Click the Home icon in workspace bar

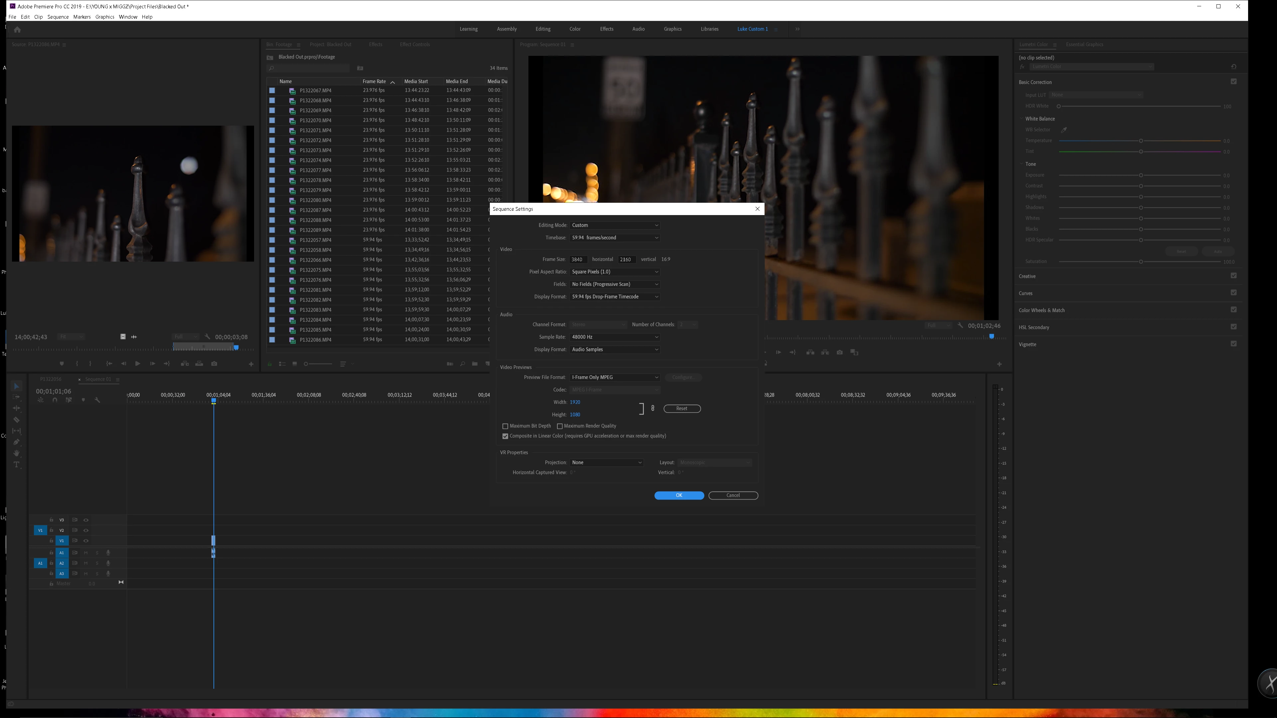[17, 30]
